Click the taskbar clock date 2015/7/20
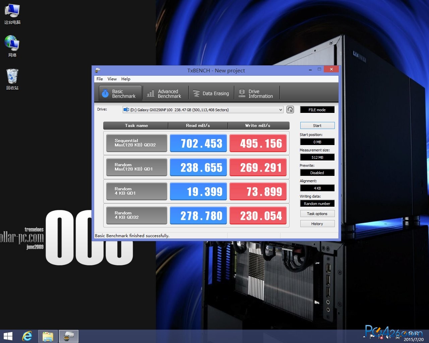The image size is (429, 343). click(414, 339)
